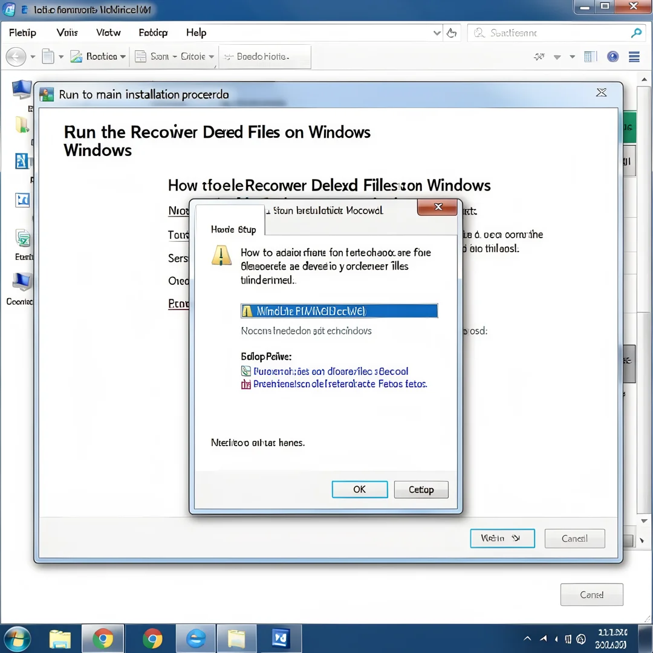The height and width of the screenshot is (653, 653).
Task: Click the Roatica toolbar button
Action: coord(94,56)
